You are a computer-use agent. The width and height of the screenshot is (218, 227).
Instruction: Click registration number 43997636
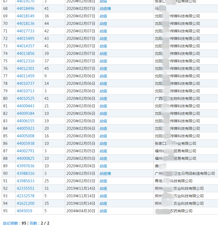pos(25,166)
